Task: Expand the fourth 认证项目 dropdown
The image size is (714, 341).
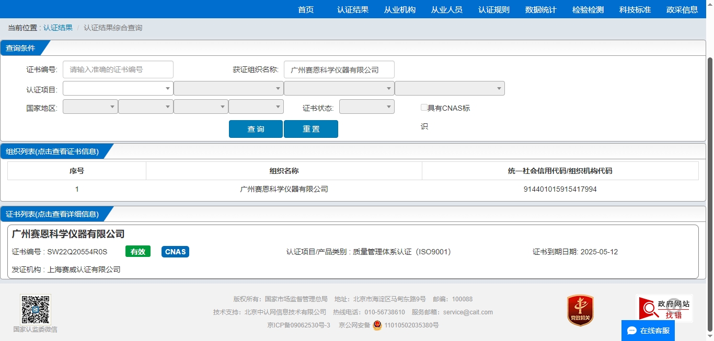Action: coord(450,88)
